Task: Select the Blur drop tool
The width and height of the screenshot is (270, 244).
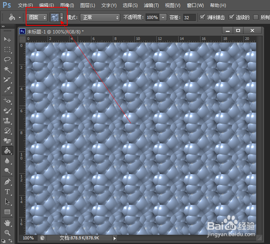Action: (x=7, y=161)
